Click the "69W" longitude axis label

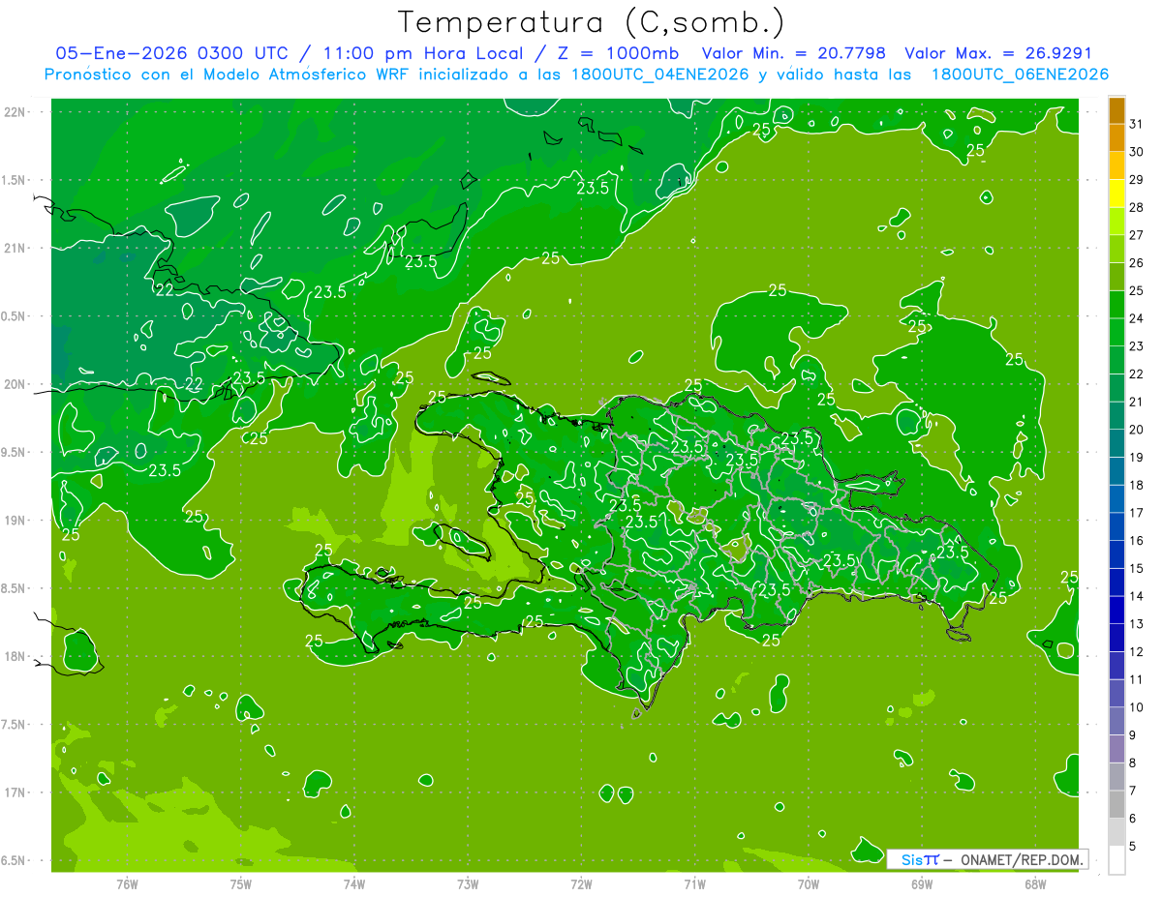tap(922, 883)
